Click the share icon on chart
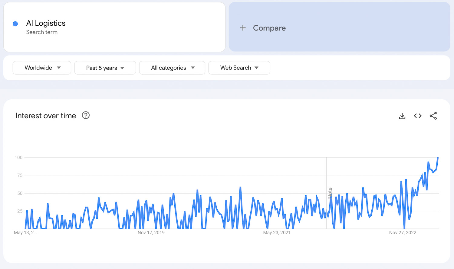Viewport: 454px width, 269px height. 433,116
